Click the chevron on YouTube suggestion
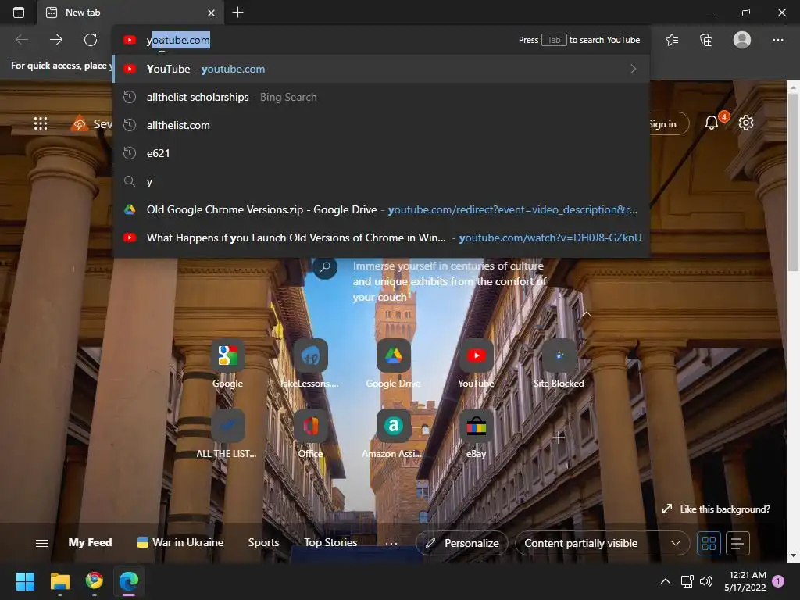Viewport: 800px width, 600px height. pyautogui.click(x=633, y=69)
